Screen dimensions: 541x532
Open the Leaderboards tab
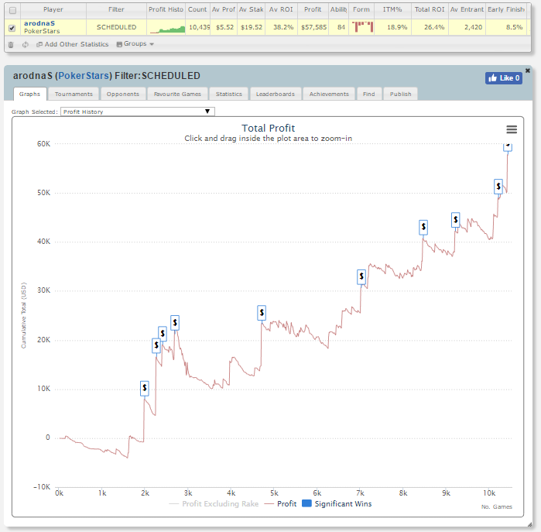click(x=275, y=94)
